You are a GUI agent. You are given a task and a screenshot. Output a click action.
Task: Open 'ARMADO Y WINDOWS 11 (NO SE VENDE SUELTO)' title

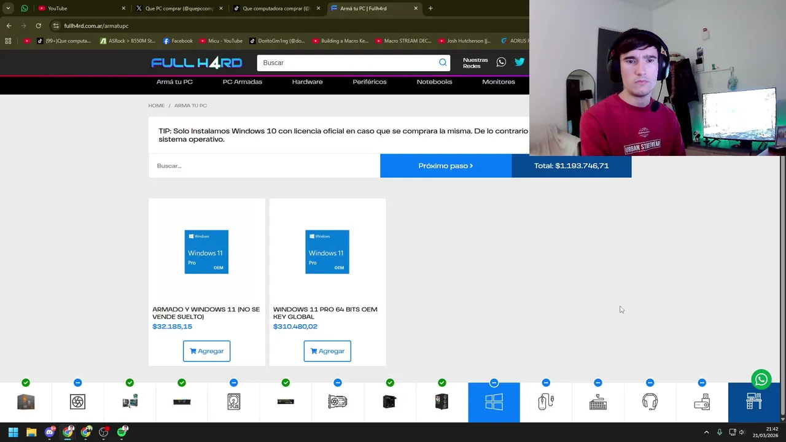206,313
